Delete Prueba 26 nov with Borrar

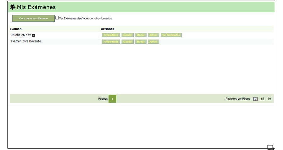tap(141, 35)
